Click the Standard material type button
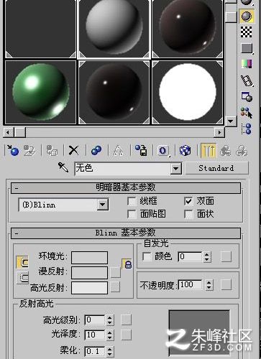The width and height of the screenshot is (261, 359). 217,168
